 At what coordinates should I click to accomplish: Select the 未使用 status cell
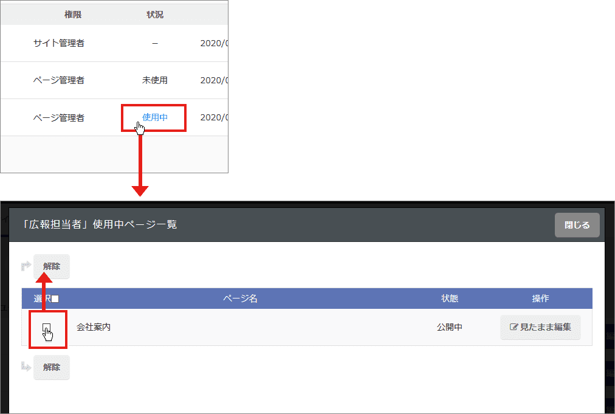[154, 80]
